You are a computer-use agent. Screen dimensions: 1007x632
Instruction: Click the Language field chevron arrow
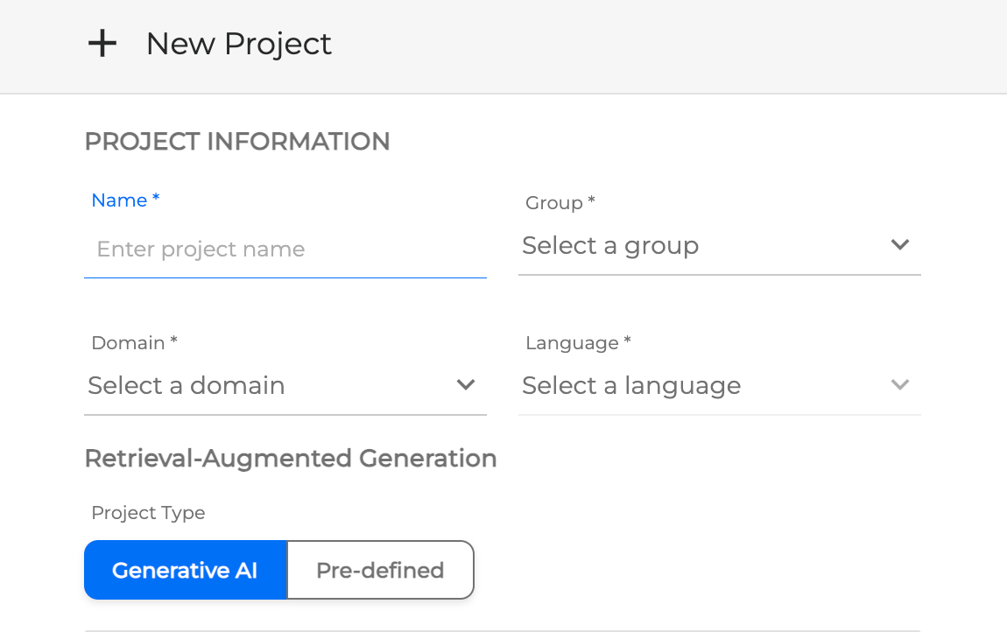pyautogui.click(x=899, y=385)
